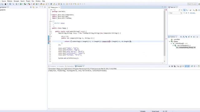Click Focus on Workweek icon in Task List
Image resolution: width=200 pixels, height=112 pixels.
pyautogui.click(x=190, y=10)
